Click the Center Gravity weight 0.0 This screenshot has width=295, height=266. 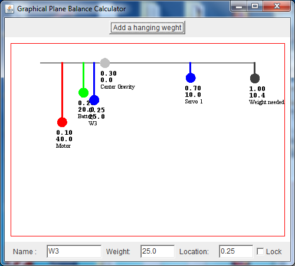(x=106, y=80)
